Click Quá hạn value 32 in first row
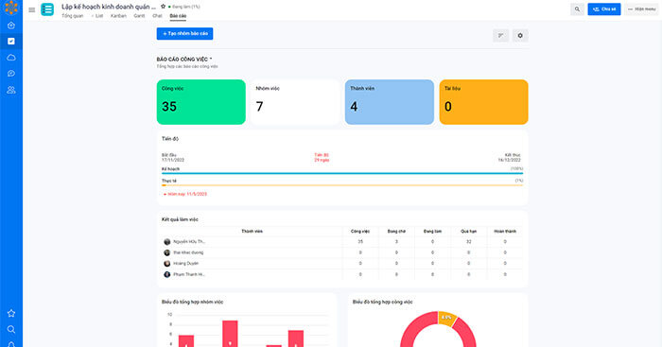 click(469, 242)
